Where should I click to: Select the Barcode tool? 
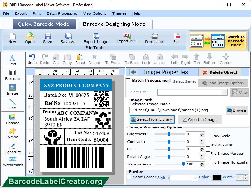(x=13, y=75)
